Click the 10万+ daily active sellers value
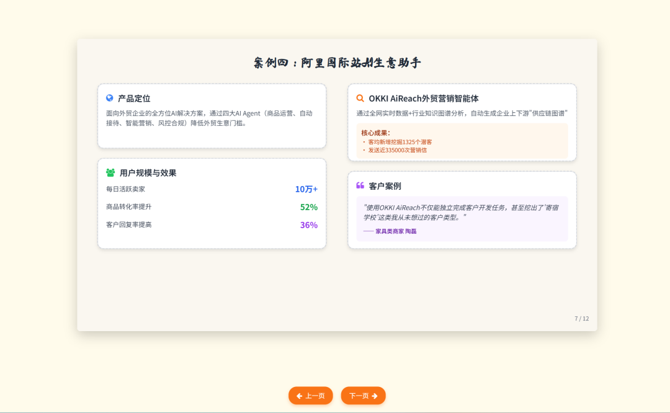 pyautogui.click(x=306, y=189)
